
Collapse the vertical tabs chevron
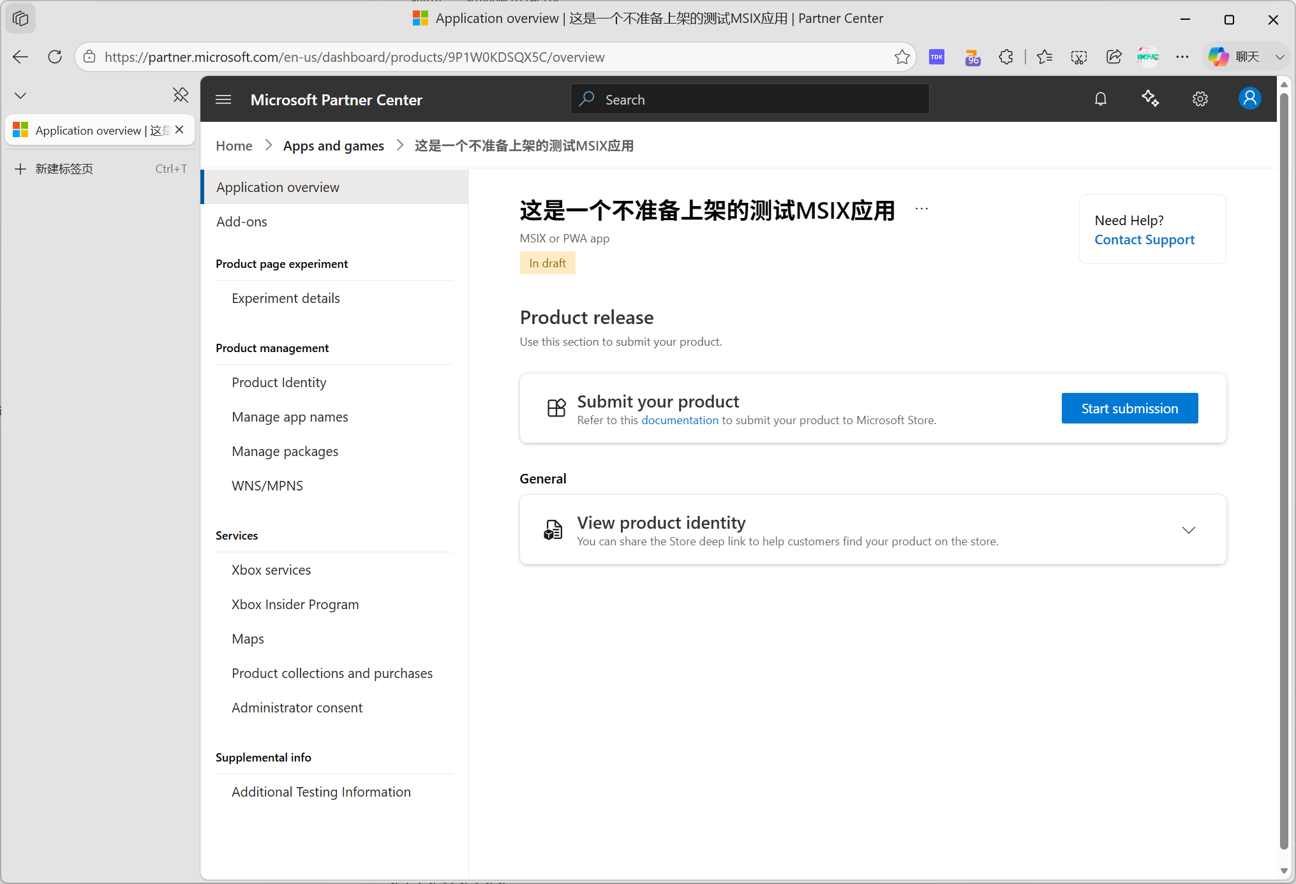tap(20, 96)
